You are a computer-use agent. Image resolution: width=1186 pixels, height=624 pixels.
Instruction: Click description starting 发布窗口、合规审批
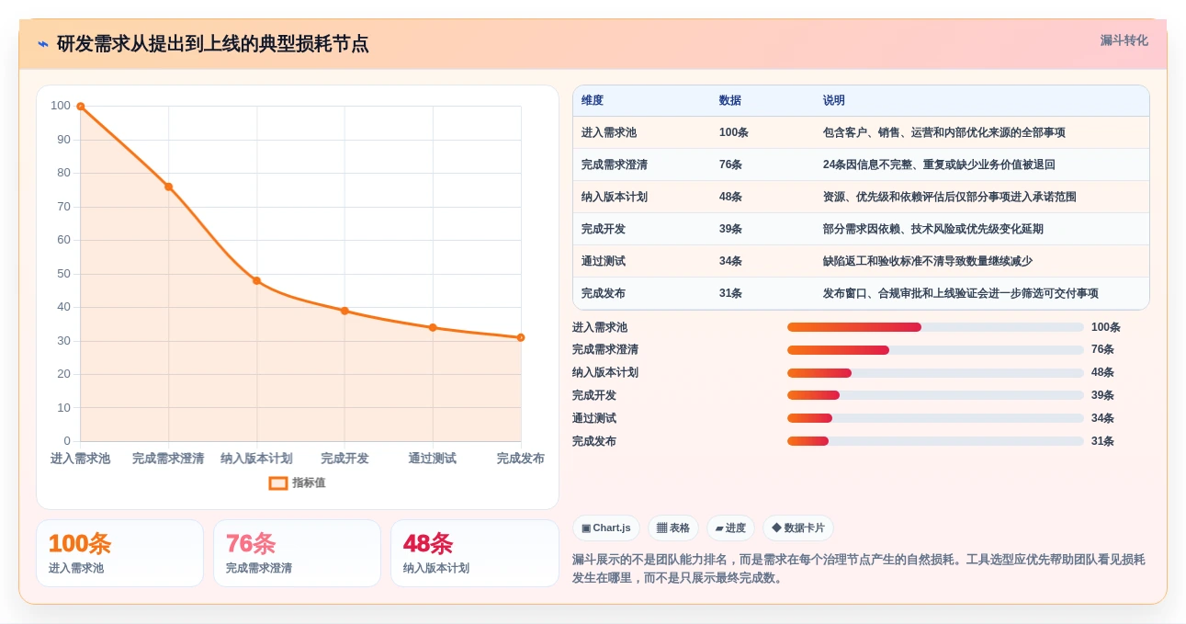[961, 293]
